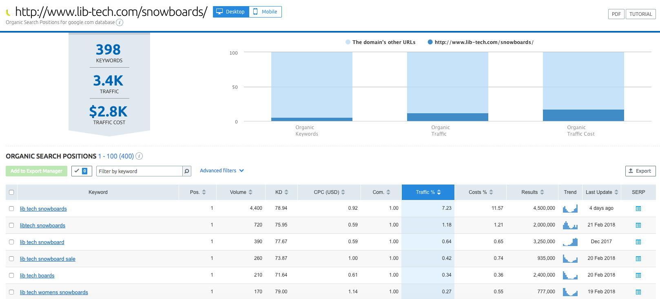Screen dimensions: 660x299
Task: Click the SERP column header
Action: click(x=638, y=192)
